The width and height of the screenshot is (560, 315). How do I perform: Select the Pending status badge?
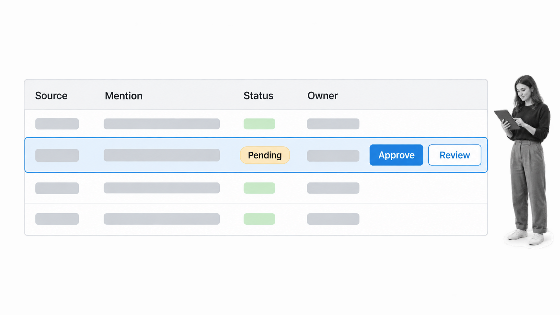click(265, 155)
